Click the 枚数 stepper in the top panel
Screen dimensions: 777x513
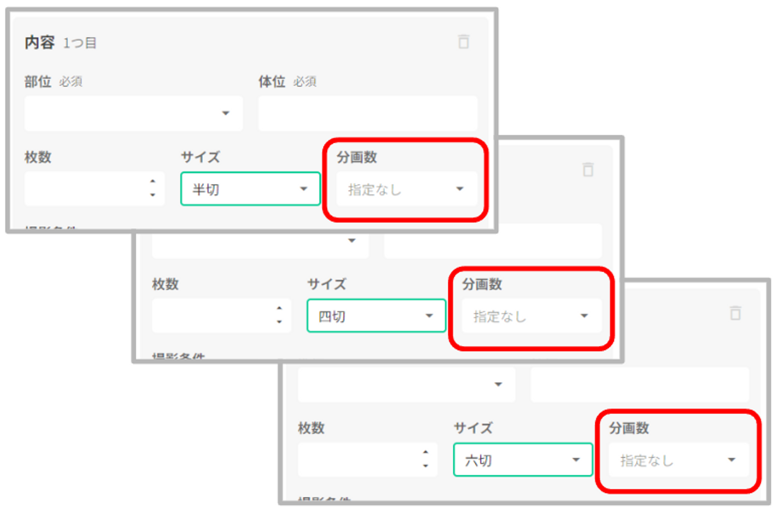click(x=153, y=188)
